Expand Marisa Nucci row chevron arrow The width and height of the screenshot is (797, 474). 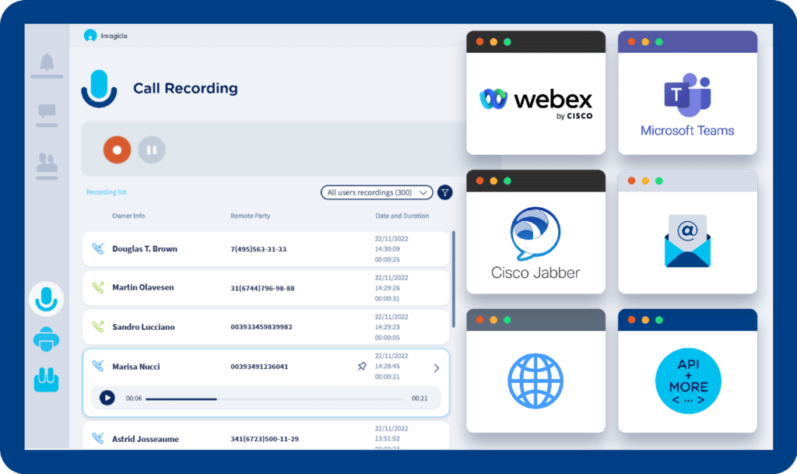point(436,368)
